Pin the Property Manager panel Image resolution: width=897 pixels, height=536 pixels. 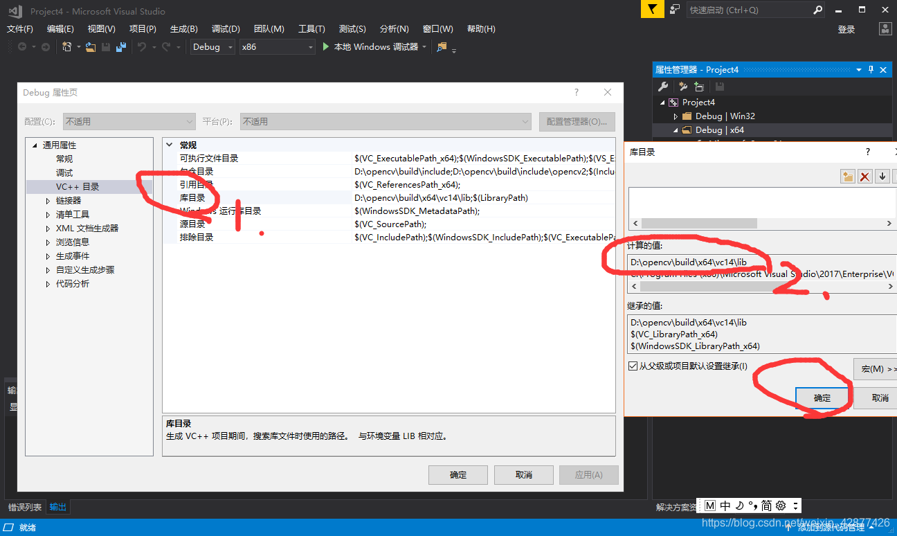871,70
